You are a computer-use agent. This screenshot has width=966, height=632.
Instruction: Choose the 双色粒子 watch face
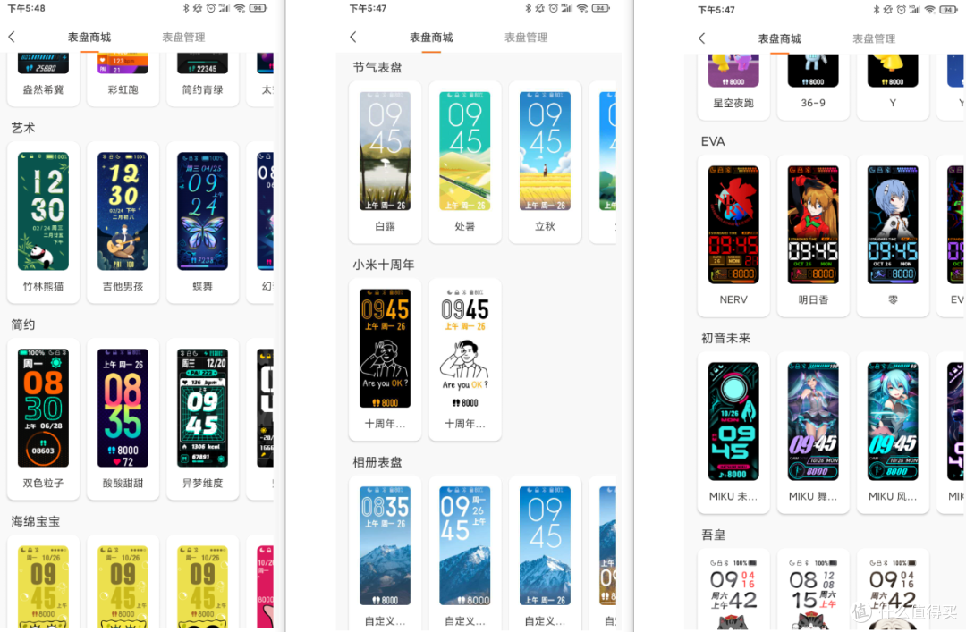[43, 419]
